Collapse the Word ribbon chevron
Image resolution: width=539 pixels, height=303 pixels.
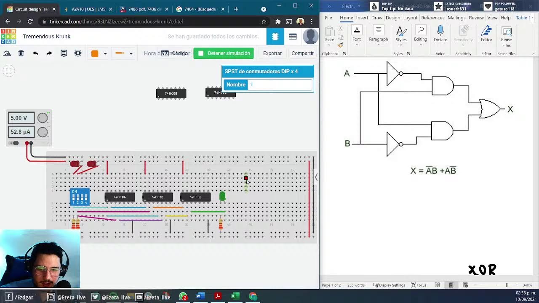(534, 54)
